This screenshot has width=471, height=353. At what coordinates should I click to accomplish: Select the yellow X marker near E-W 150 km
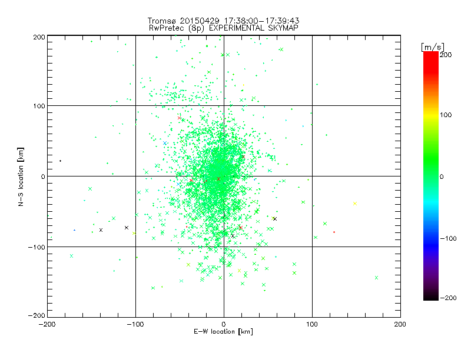355,204
